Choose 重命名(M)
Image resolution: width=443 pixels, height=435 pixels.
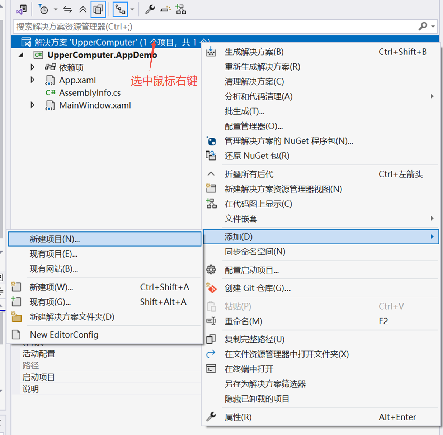321,321
